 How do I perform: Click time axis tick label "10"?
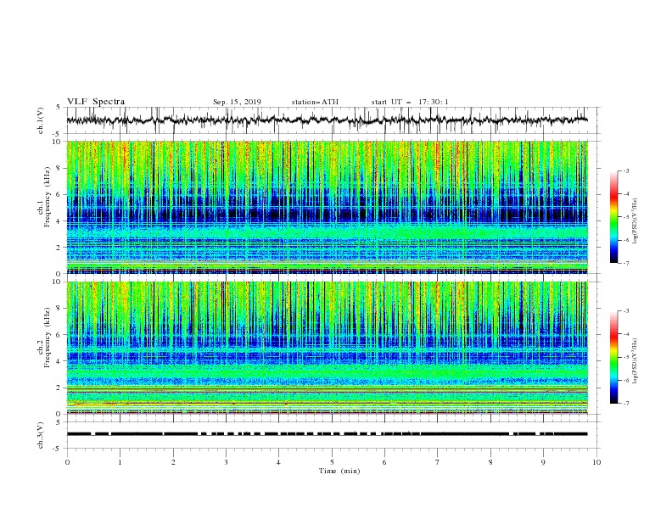[x=596, y=462]
